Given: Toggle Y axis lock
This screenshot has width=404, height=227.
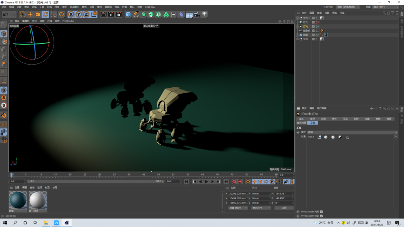Looking at the screenshot, I should (x=79, y=15).
